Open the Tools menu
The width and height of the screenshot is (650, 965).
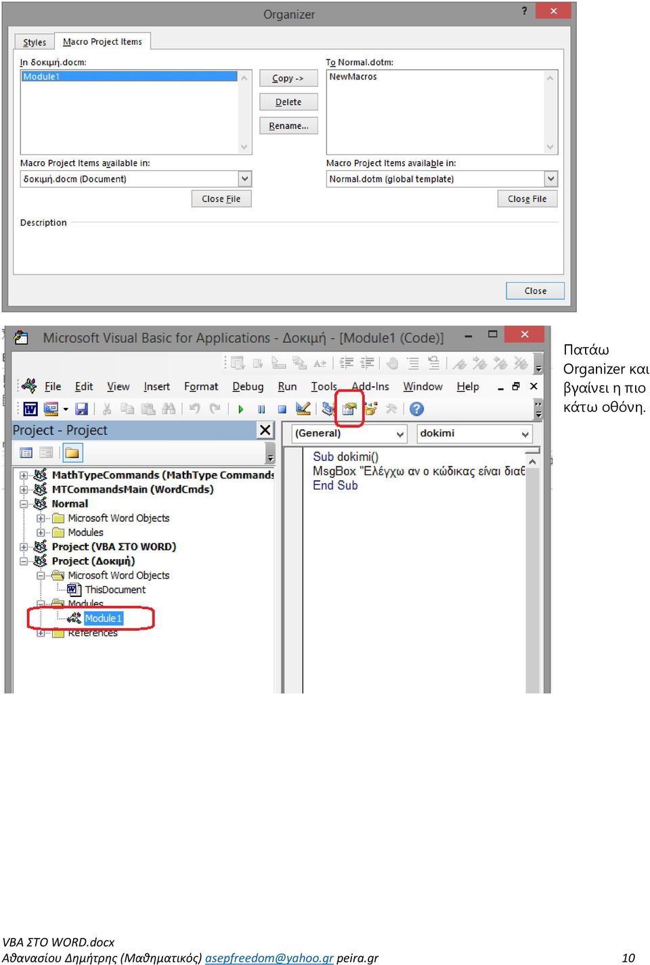pos(324,386)
